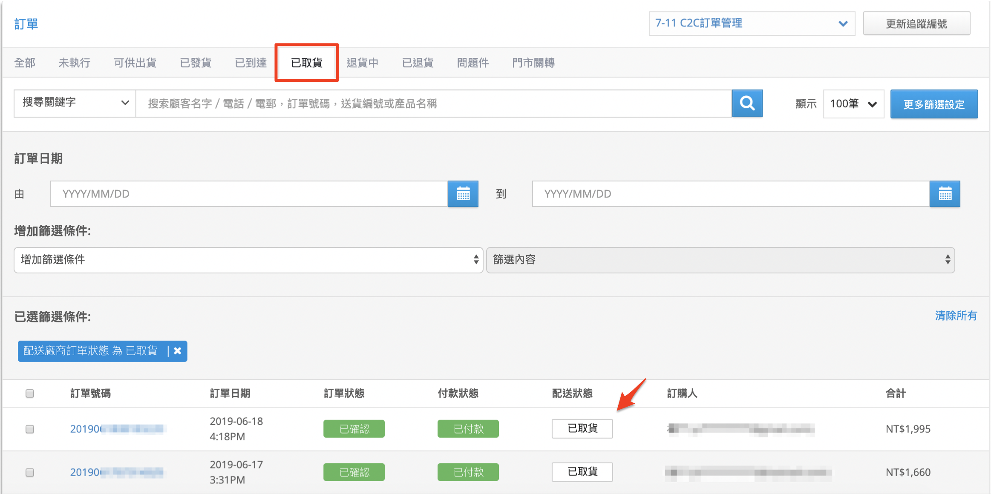This screenshot has height=494, width=991.
Task: Click the 訂購人 column header
Action: click(682, 393)
